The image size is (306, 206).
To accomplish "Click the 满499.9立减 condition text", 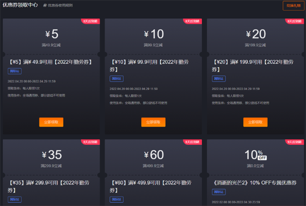I will (x=153, y=166).
